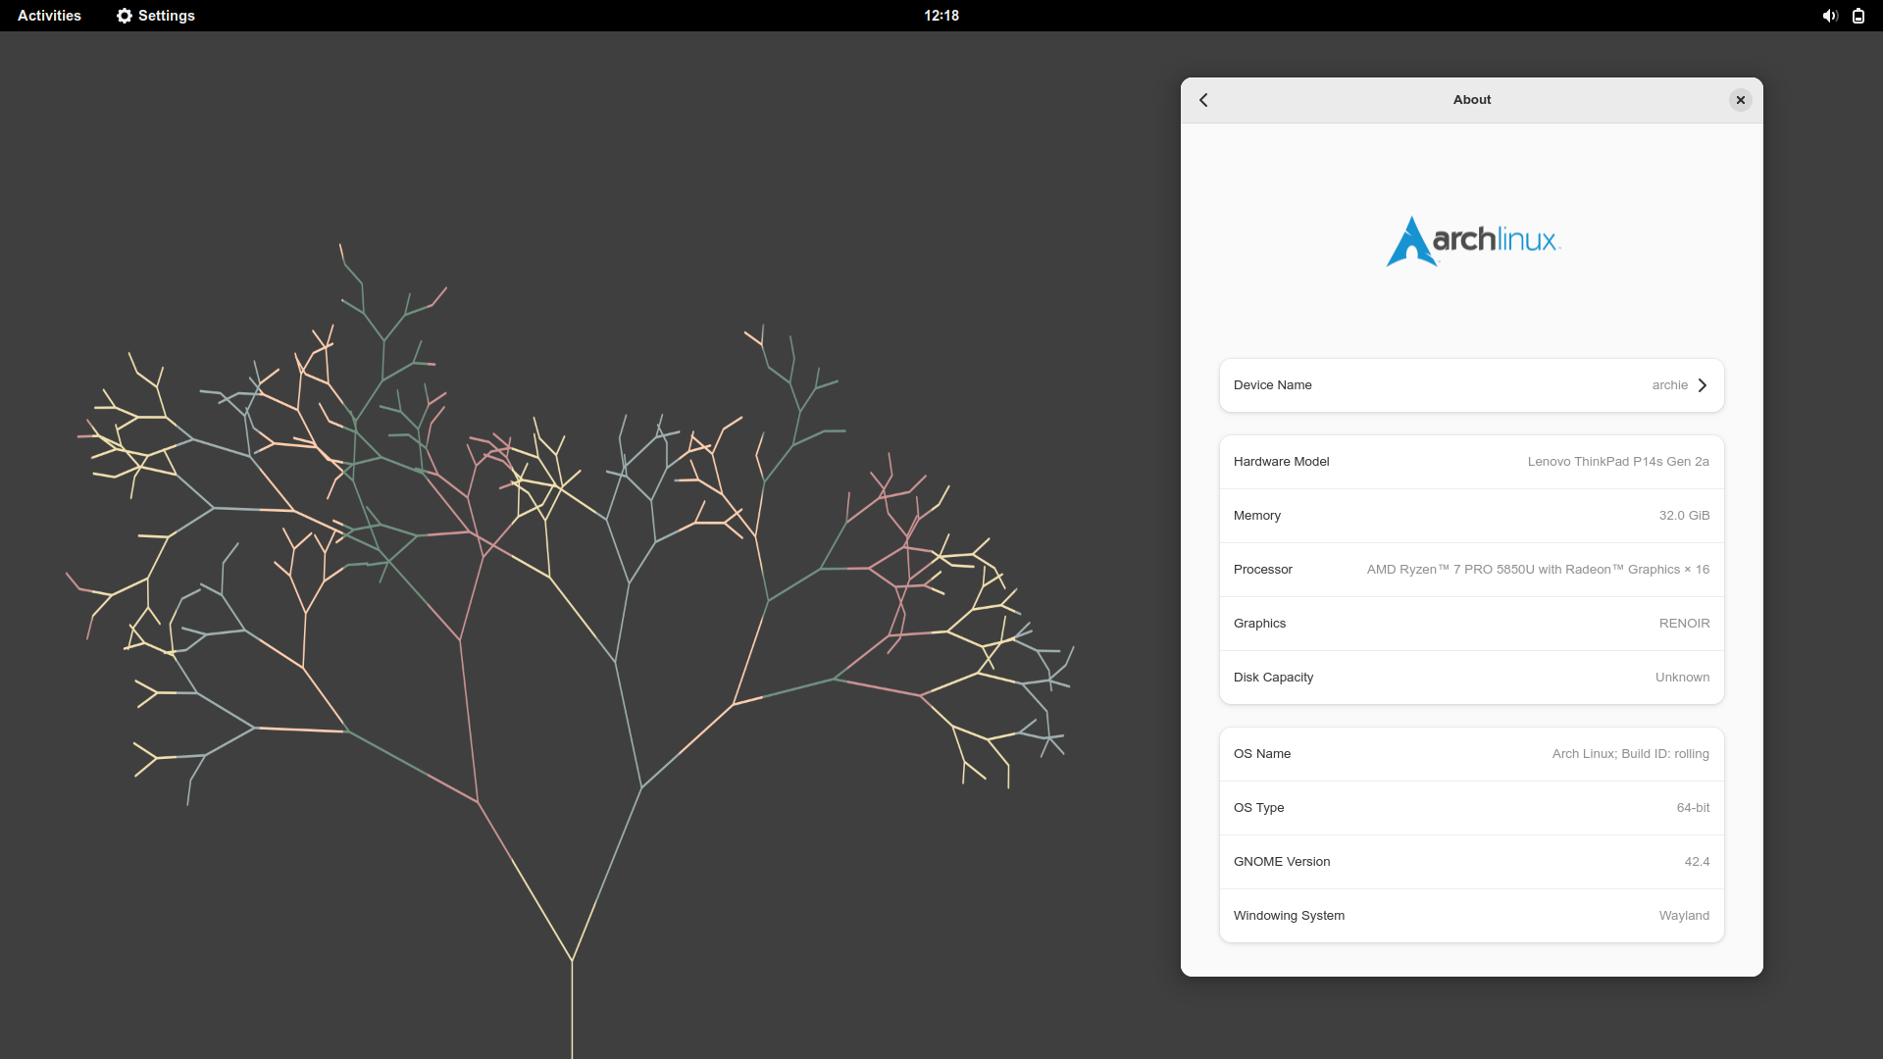Click the Wayland value
1883x1059 pixels.
coord(1684,916)
